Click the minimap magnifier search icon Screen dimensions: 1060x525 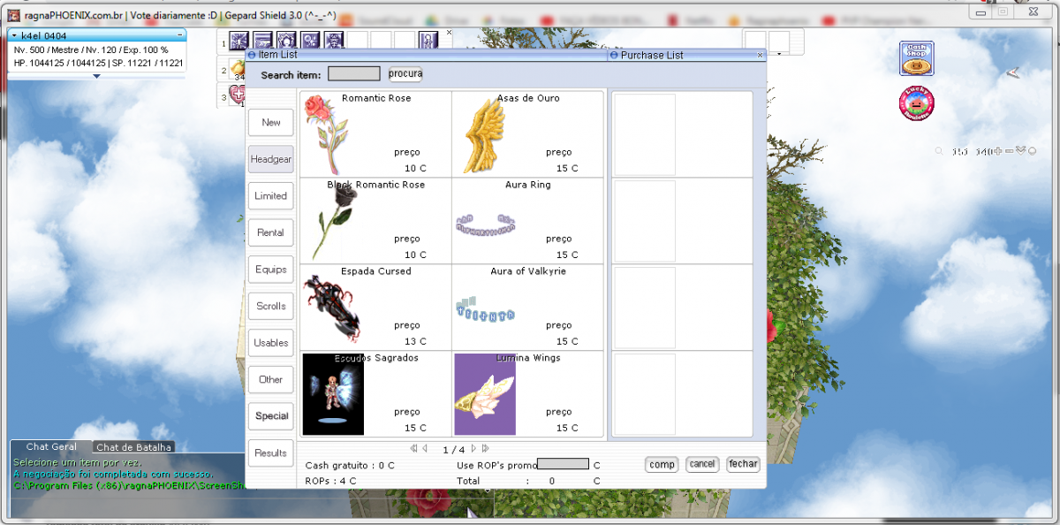click(x=939, y=151)
